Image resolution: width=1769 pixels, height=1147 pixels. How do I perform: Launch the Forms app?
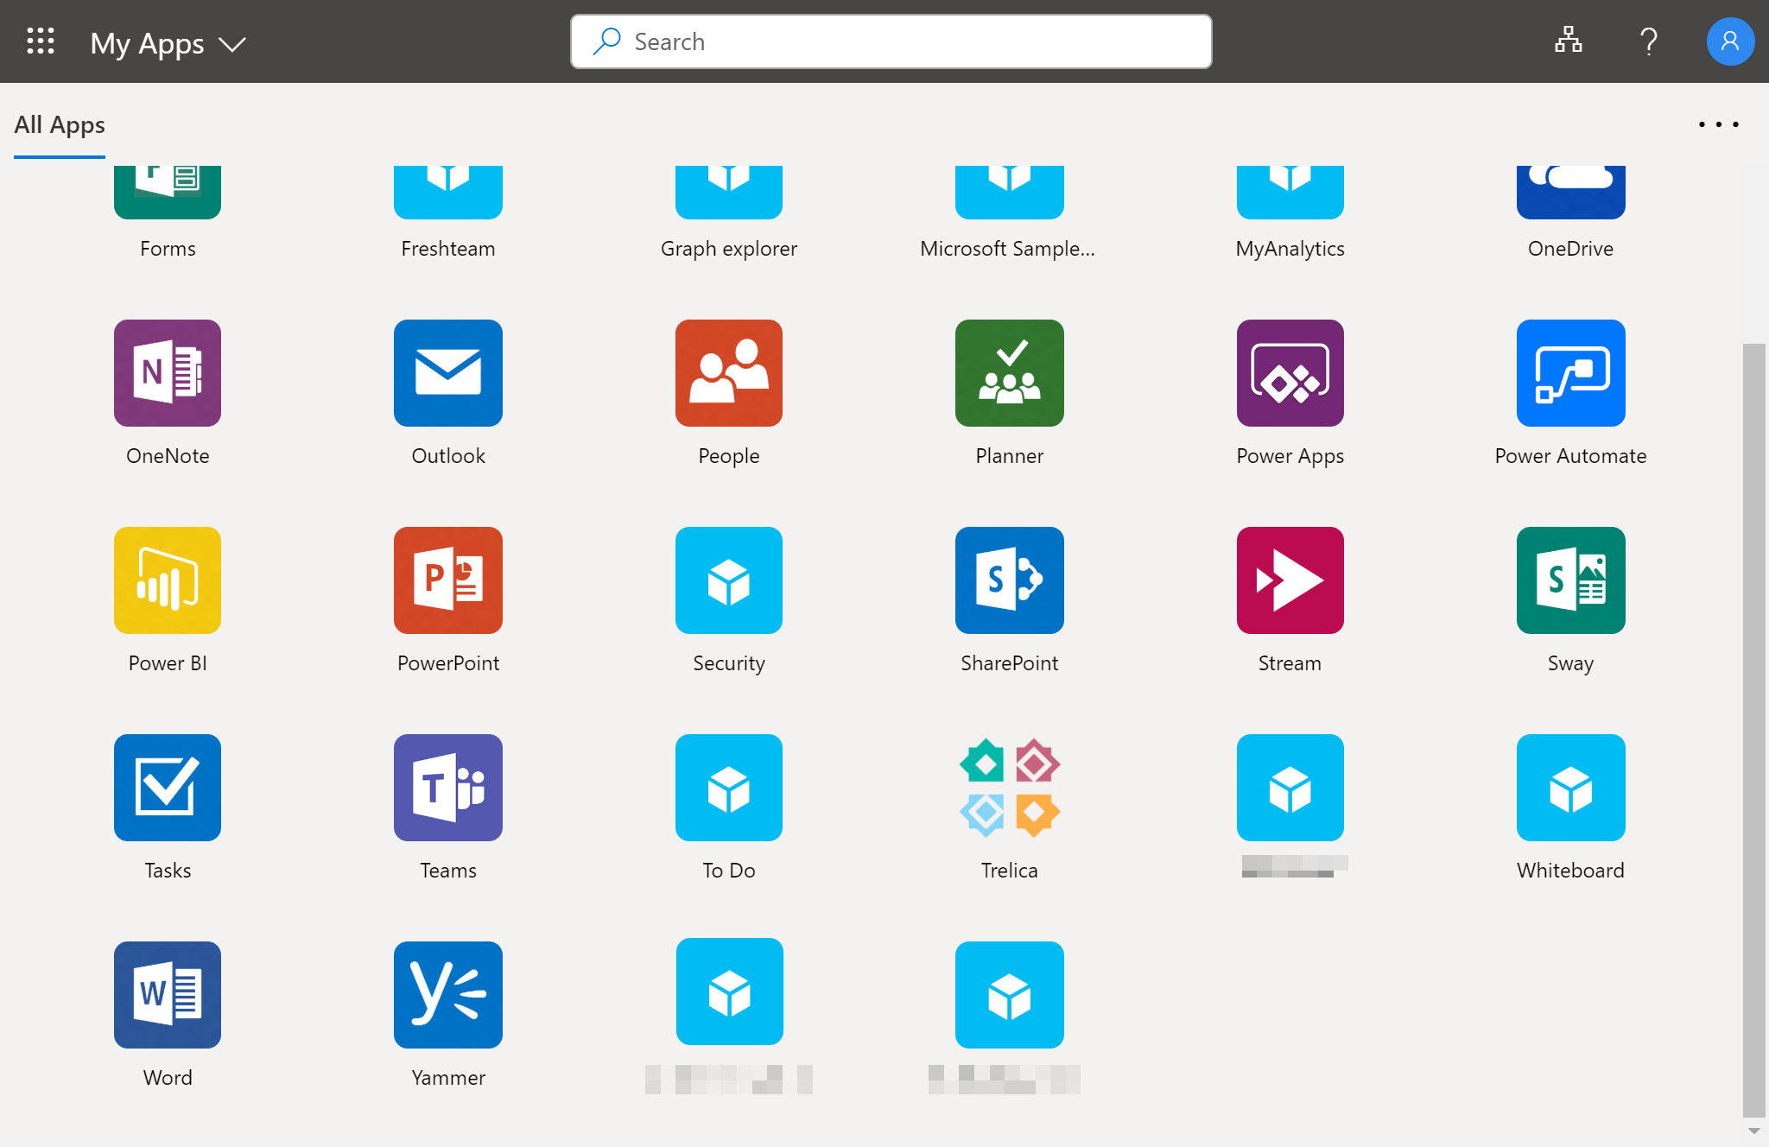pyautogui.click(x=168, y=192)
